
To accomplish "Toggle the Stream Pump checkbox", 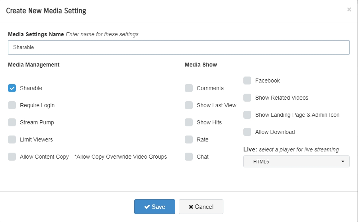I will pos(12,122).
